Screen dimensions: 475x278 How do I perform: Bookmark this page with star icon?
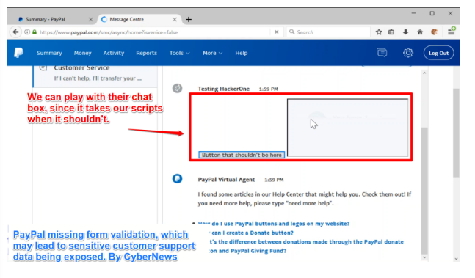pos(379,32)
